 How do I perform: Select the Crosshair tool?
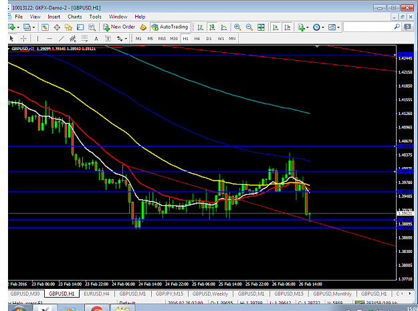pos(23,39)
